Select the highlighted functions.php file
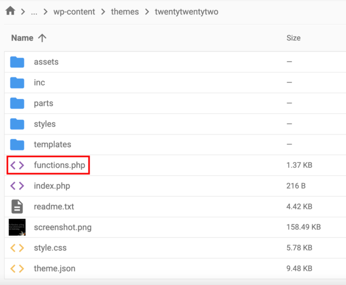The width and height of the screenshot is (346, 285). coord(60,165)
